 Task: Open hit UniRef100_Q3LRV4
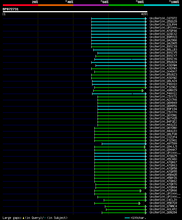163,24
